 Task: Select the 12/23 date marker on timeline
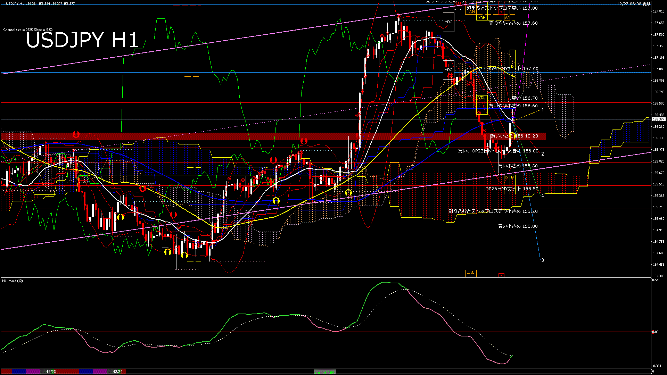click(51, 372)
